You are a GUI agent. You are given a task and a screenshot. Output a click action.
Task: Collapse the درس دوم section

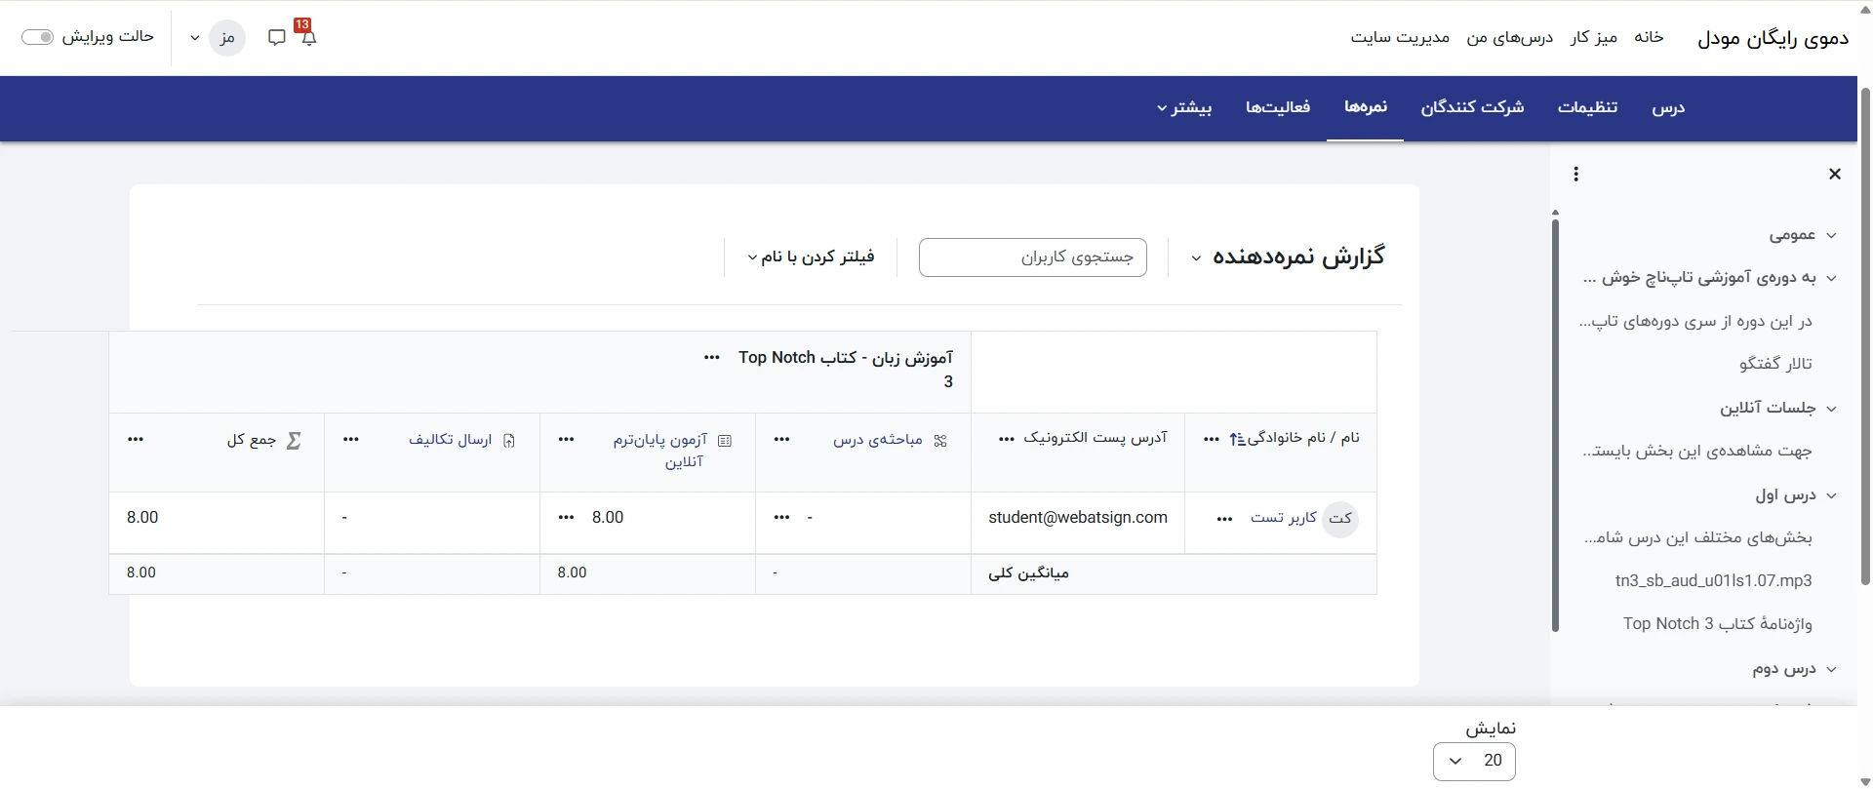(x=1831, y=669)
